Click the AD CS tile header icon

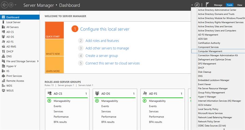(50, 93)
